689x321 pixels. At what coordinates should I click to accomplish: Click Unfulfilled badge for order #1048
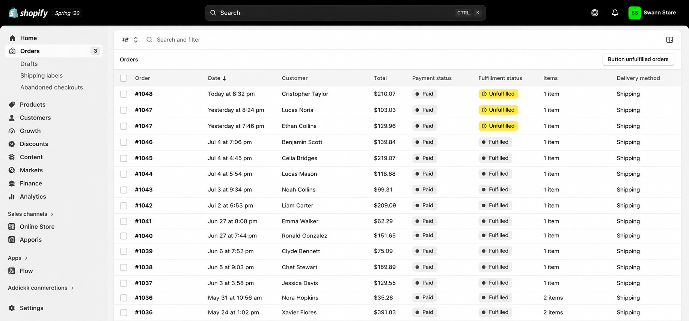498,94
